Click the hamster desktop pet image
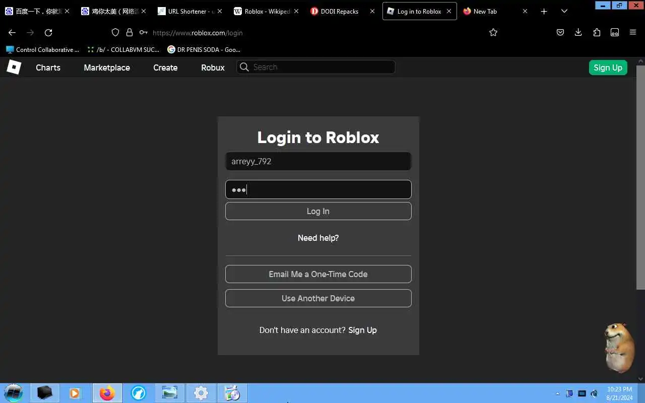The width and height of the screenshot is (645, 403). (x=620, y=348)
